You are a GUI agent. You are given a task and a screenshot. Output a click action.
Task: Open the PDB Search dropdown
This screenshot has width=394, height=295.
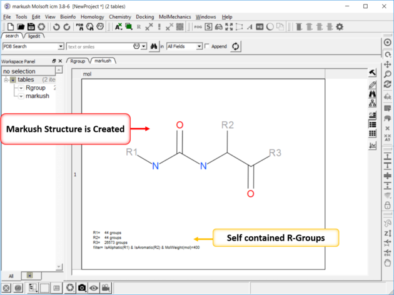pos(61,46)
